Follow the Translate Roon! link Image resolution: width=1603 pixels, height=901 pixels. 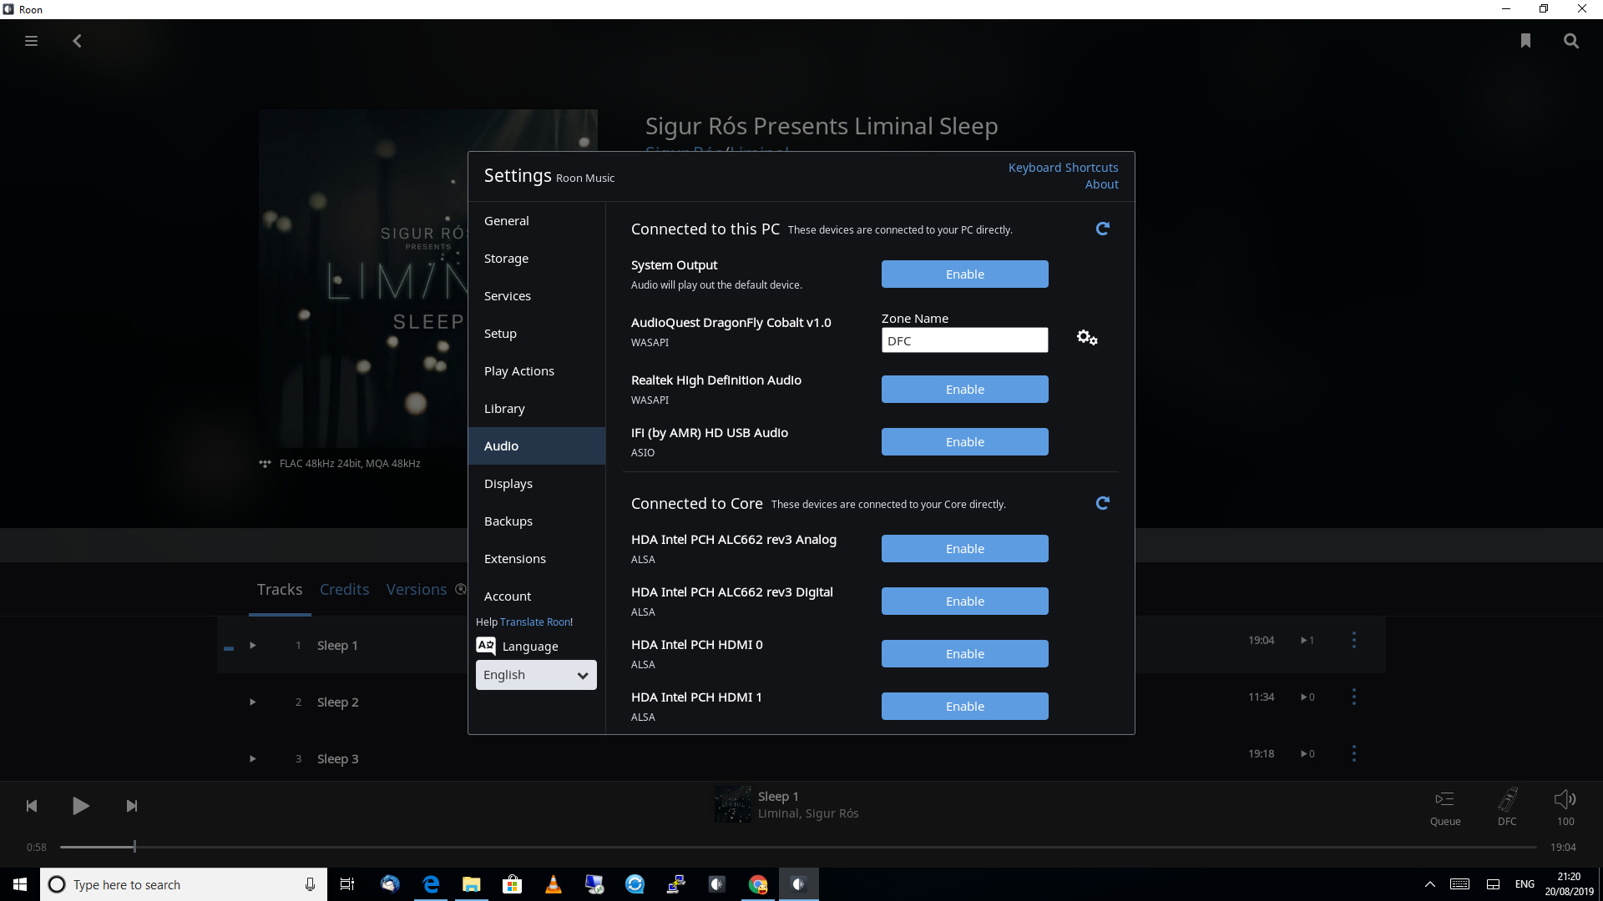536,622
